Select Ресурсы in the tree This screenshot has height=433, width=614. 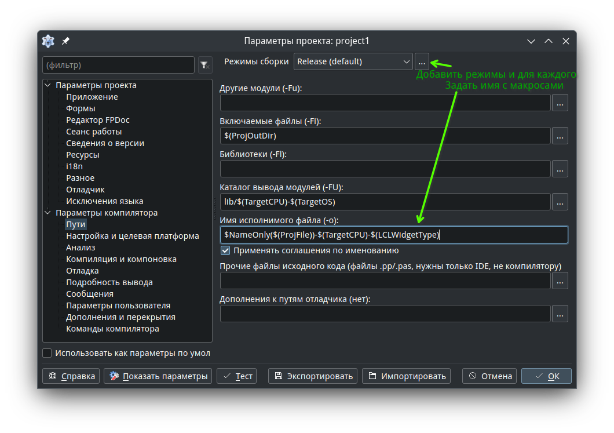click(x=83, y=155)
